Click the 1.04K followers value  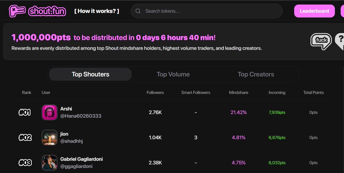point(155,138)
